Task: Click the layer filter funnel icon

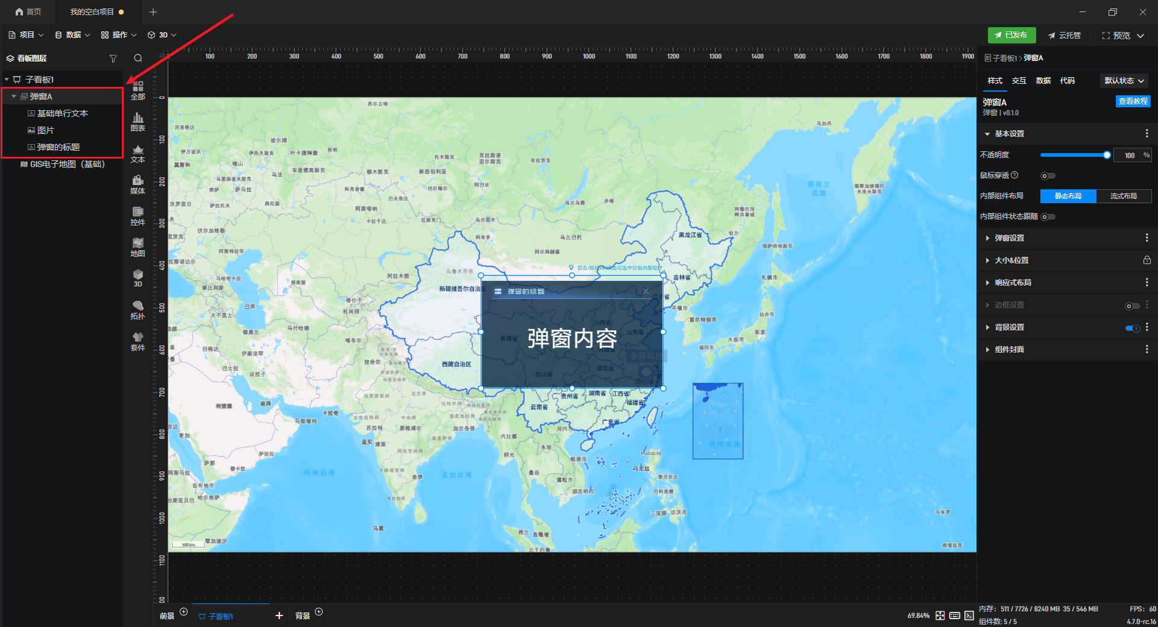Action: [x=113, y=58]
